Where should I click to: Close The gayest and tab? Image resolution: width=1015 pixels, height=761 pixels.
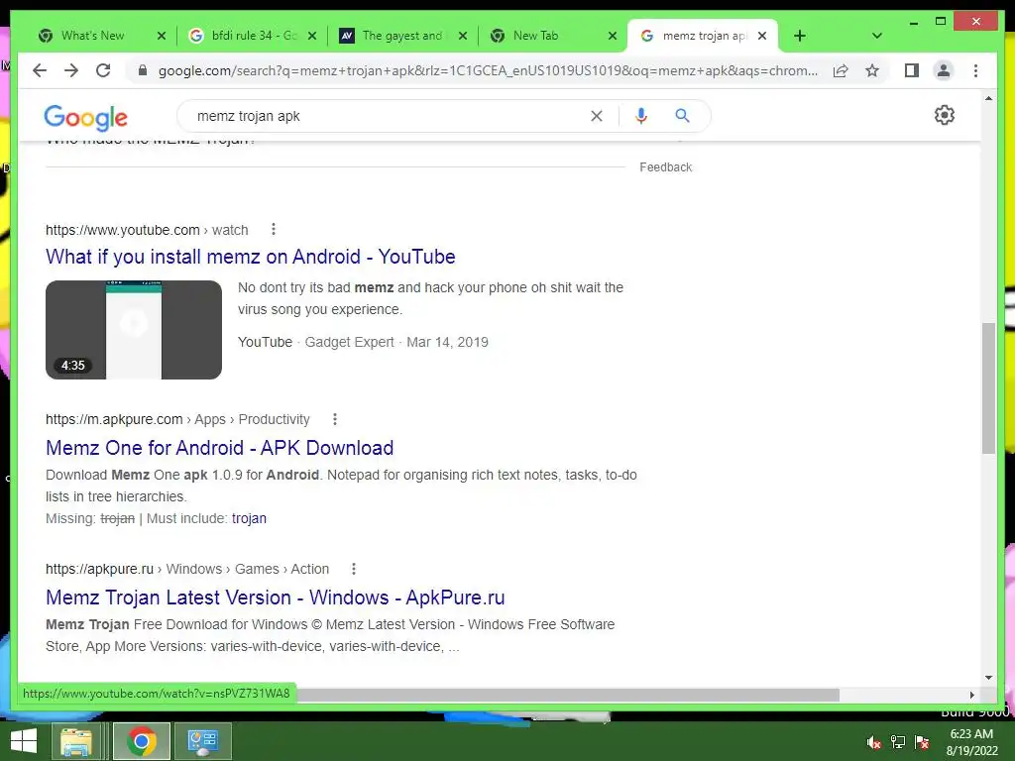pyautogui.click(x=462, y=37)
